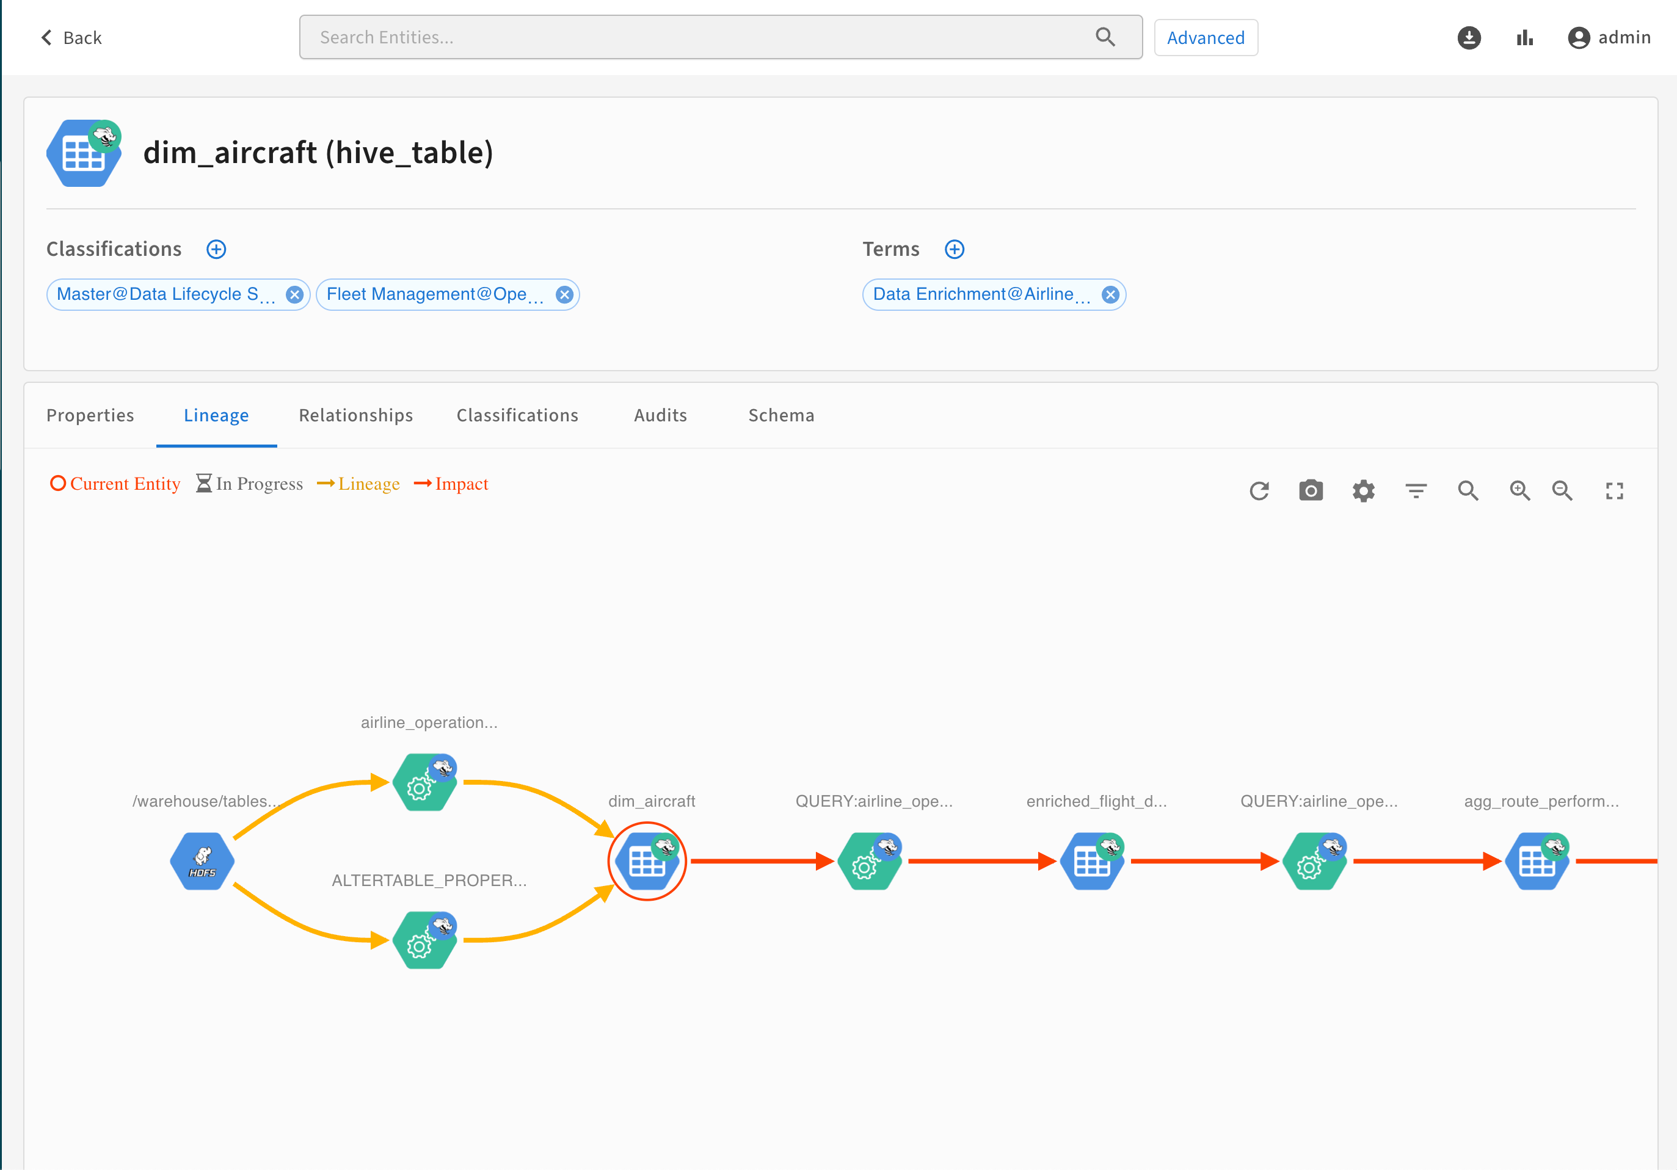Click the lineage search magnifier icon
Viewport: 1677px width, 1170px height.
tap(1468, 491)
